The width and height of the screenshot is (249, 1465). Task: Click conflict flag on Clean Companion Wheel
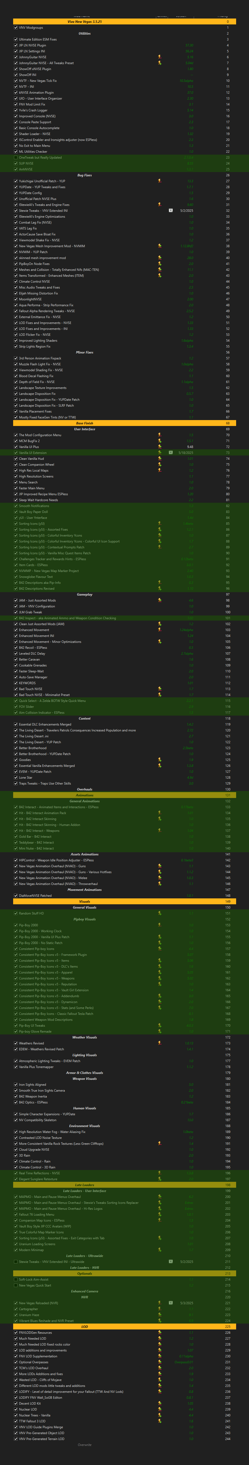click(159, 465)
